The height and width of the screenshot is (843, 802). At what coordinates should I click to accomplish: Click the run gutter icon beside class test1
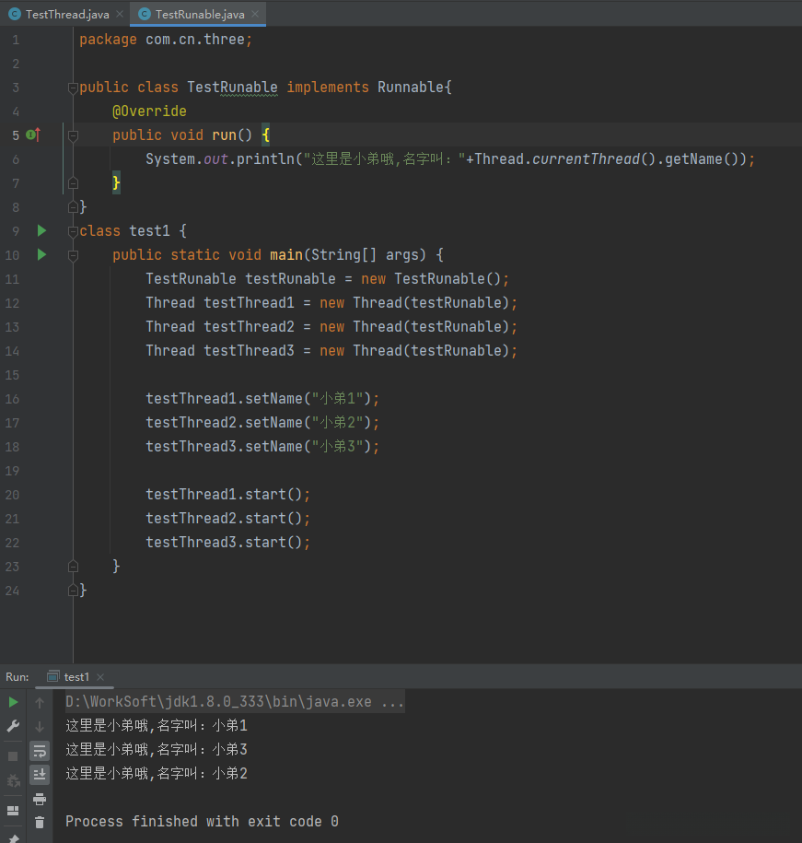pos(41,230)
